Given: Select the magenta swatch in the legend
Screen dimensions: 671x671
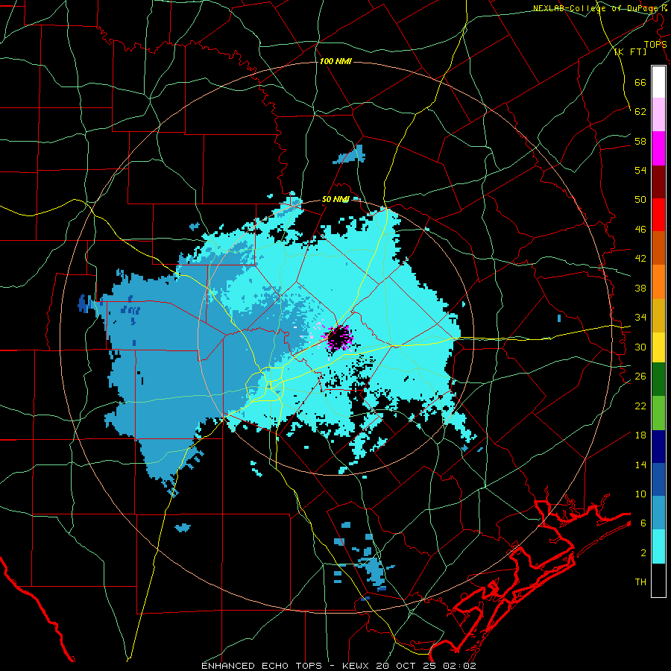Looking at the screenshot, I should pos(658,148).
